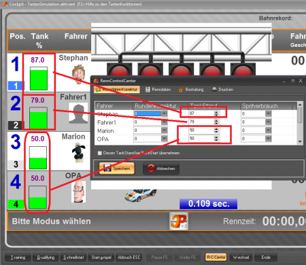Adjust Stephan's TankStand spinner arrows
This screenshot has height=265, width=306.
(216, 113)
